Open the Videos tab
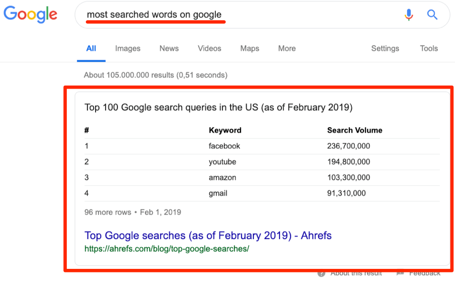The width and height of the screenshot is (455, 281). coord(209,49)
